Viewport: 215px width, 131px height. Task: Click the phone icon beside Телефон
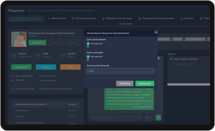12,80
